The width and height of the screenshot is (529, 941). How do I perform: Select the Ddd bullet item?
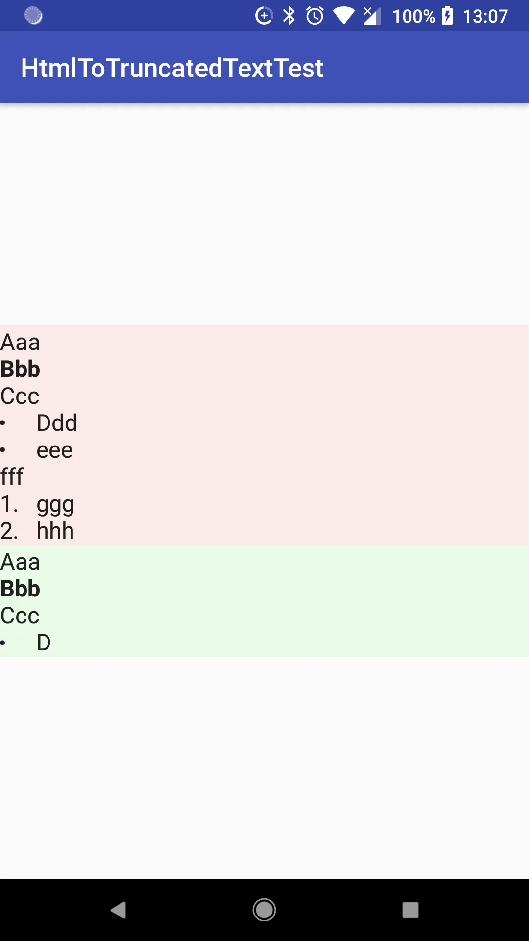(x=57, y=423)
